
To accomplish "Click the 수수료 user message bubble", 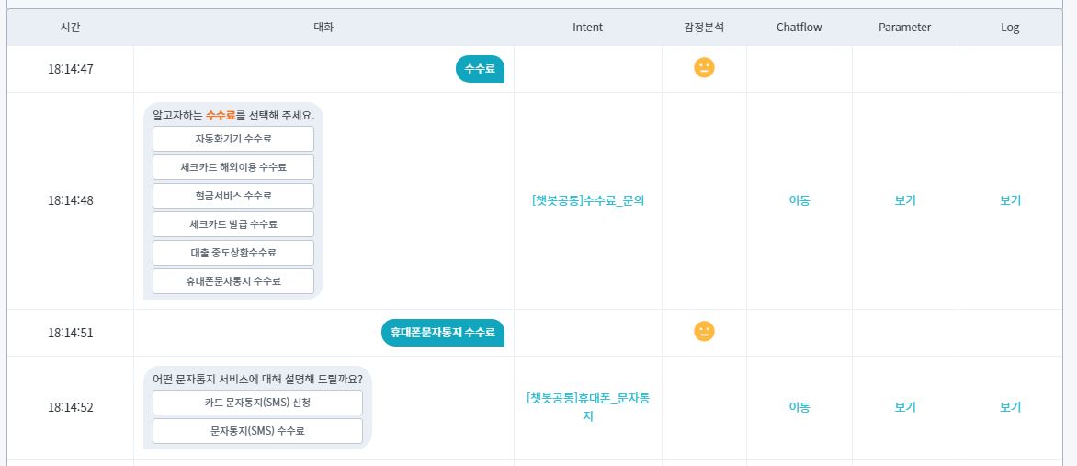I will click(x=480, y=69).
